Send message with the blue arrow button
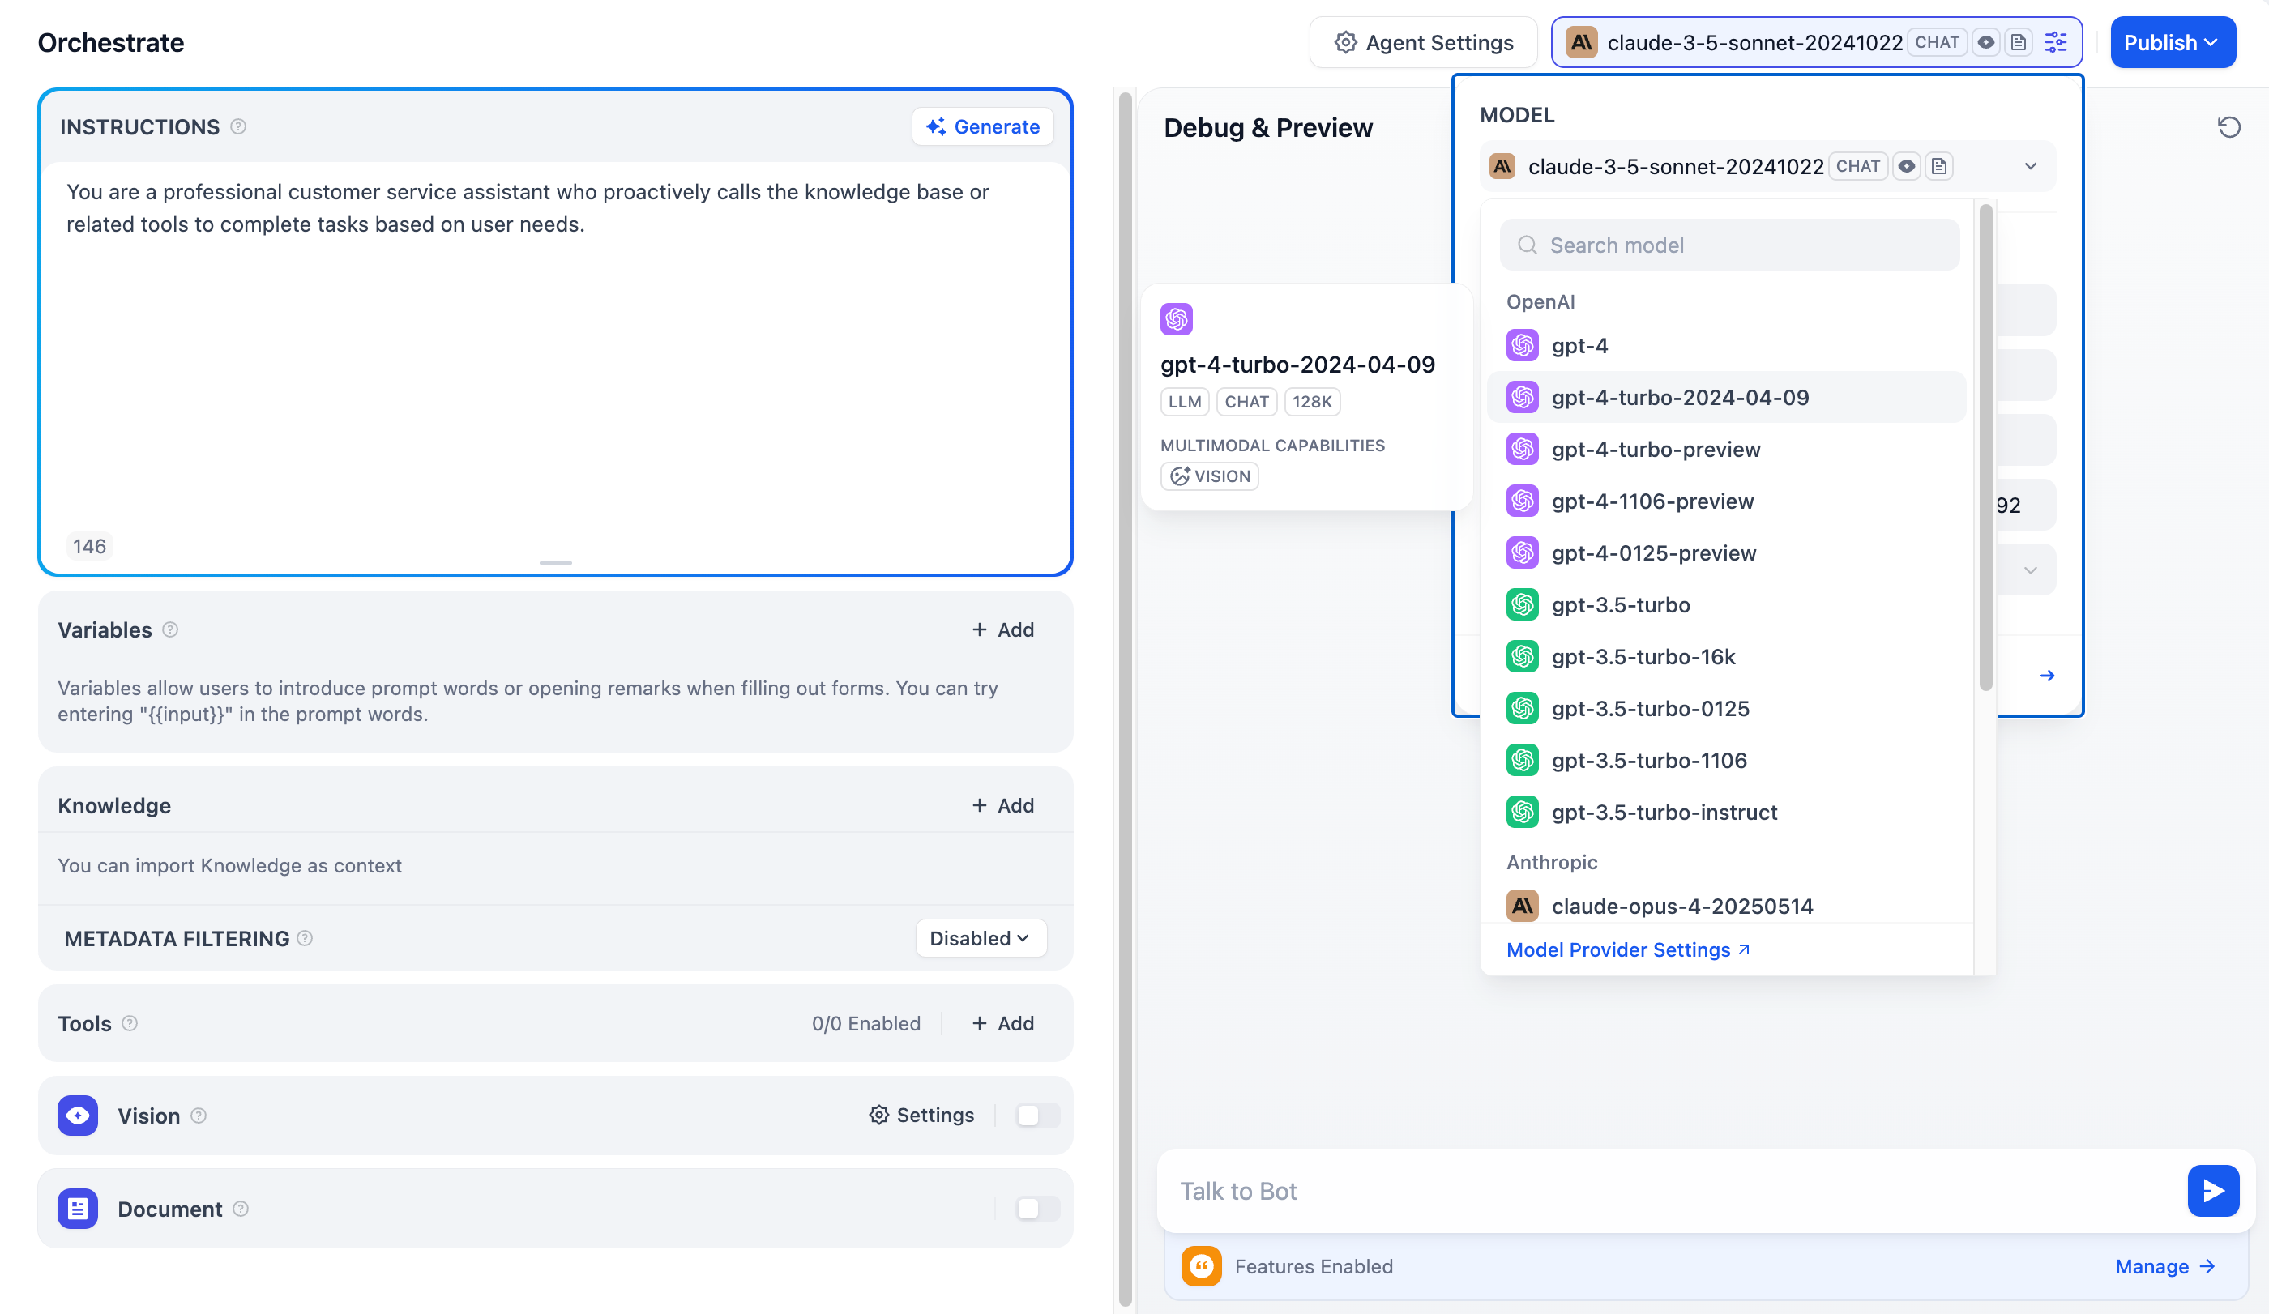 click(2213, 1191)
